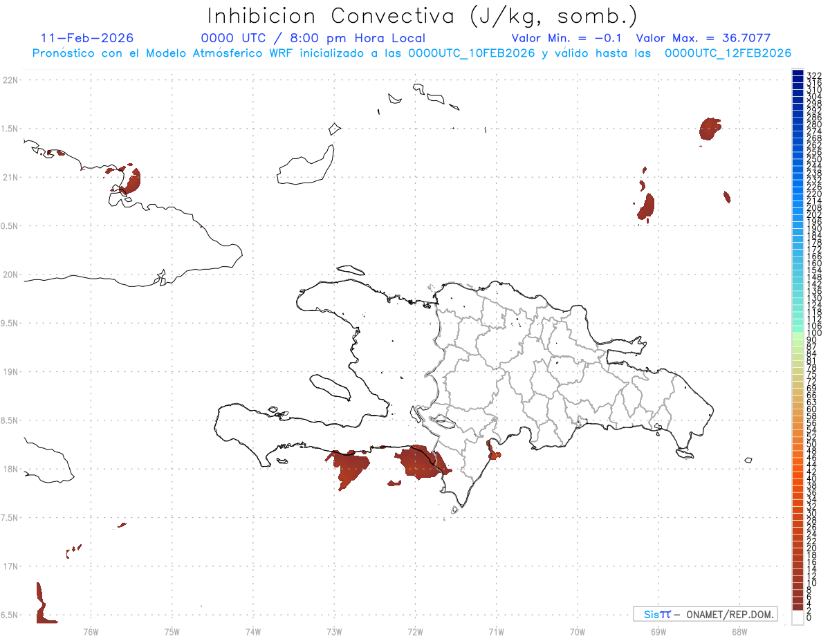
Task: Click the darkest blue colorbar swatch labeled 322
Action: point(797,73)
